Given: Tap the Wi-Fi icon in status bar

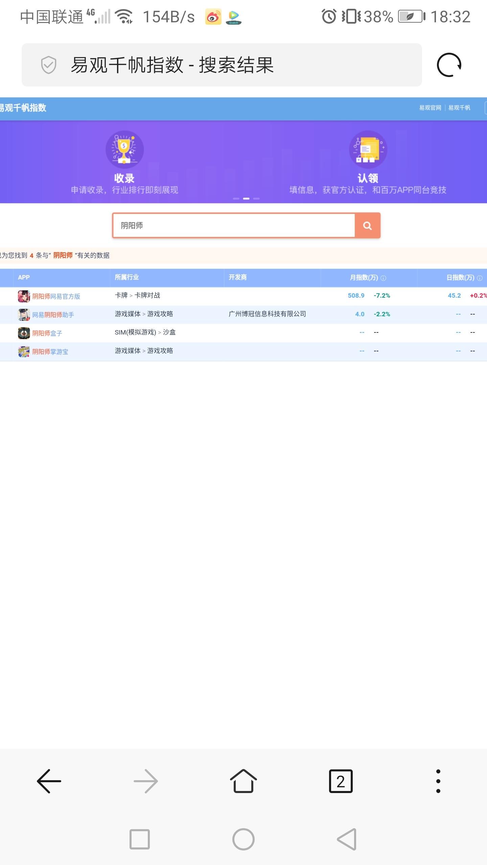Looking at the screenshot, I should (124, 17).
